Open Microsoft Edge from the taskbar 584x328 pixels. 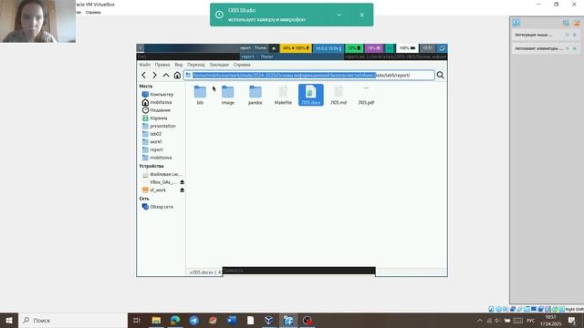click(x=175, y=320)
